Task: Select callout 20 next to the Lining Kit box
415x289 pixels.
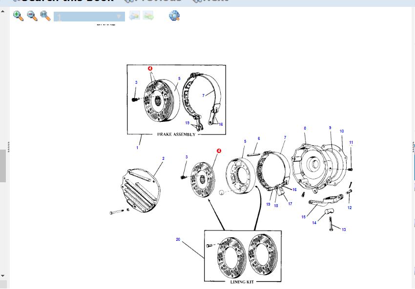Action: [x=178, y=239]
